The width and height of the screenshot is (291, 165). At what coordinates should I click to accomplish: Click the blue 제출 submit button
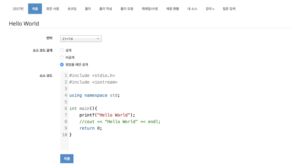pos(67,159)
